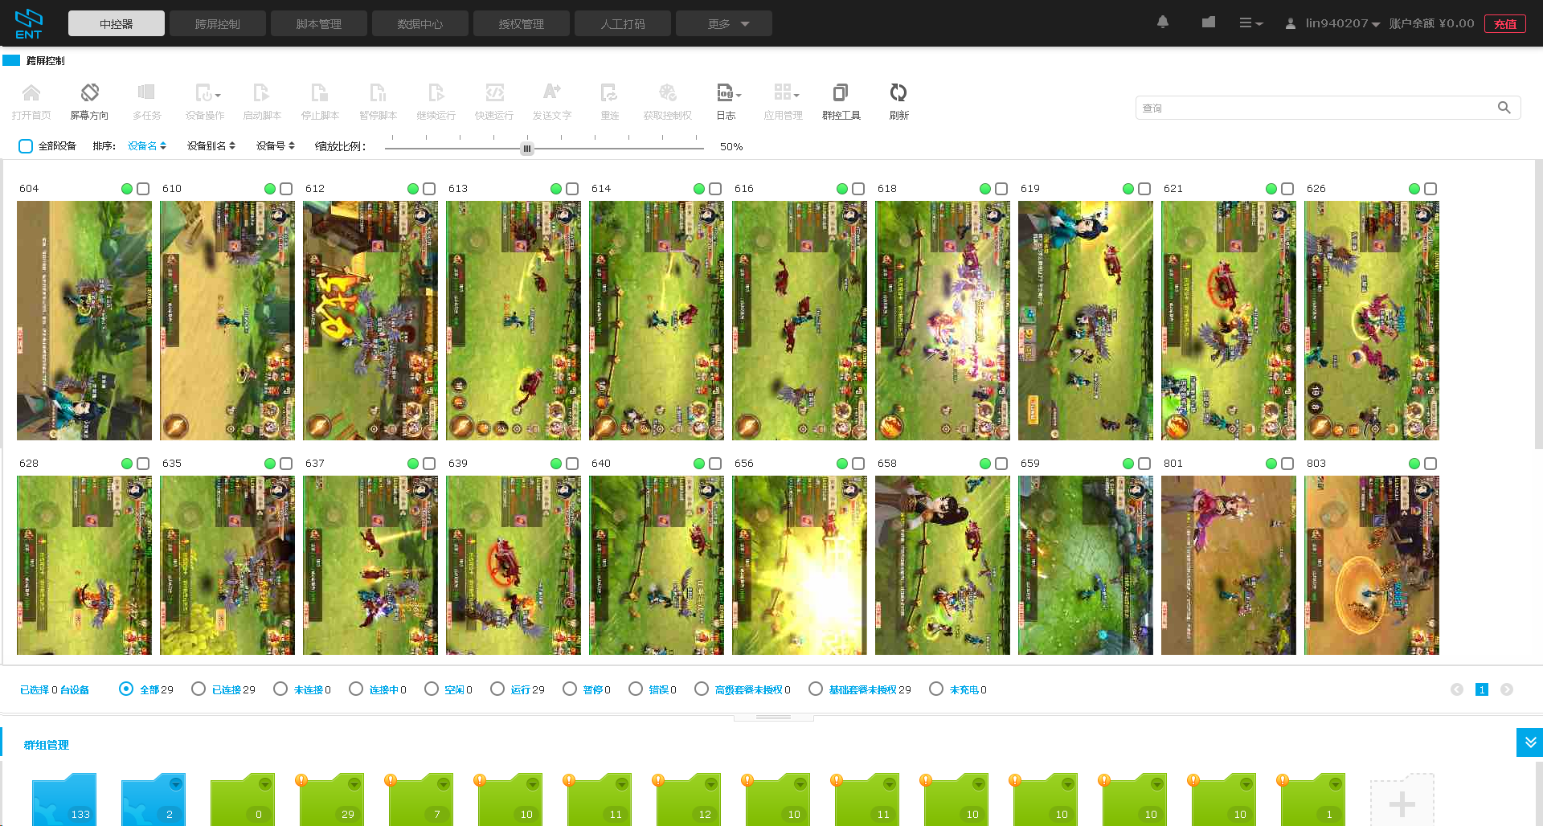Click the previous page arrow

1457,689
